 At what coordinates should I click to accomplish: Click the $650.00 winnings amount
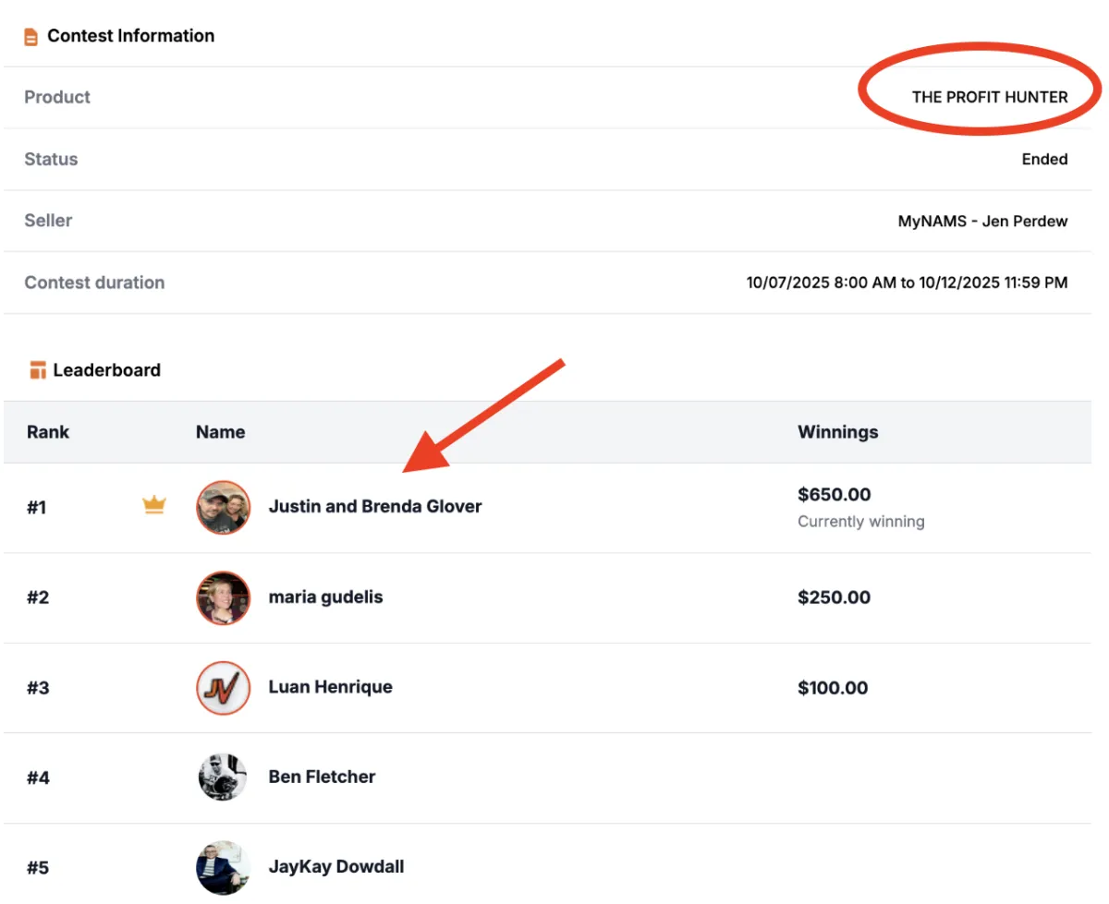tap(835, 495)
